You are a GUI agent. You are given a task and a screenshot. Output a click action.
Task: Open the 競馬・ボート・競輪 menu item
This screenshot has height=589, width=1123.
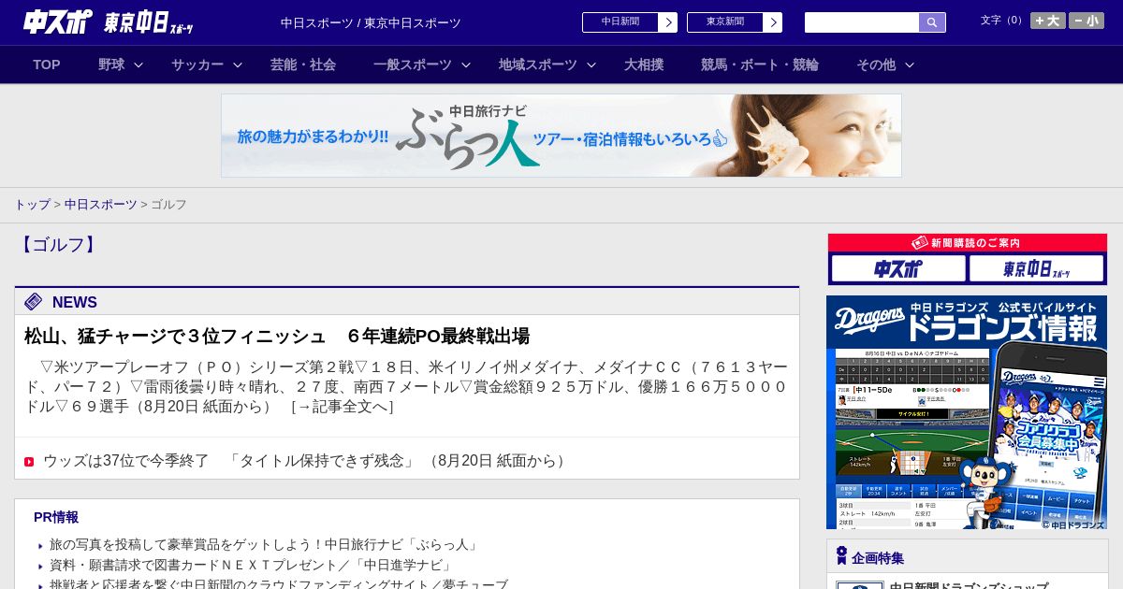coord(760,65)
